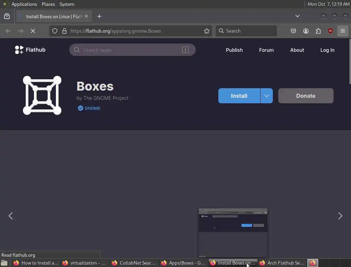Show next screenshot in carousel
This screenshot has height=267, width=351.
point(340,216)
